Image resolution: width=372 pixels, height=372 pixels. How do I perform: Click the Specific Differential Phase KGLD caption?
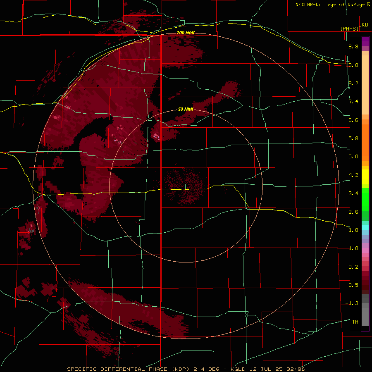186,369
